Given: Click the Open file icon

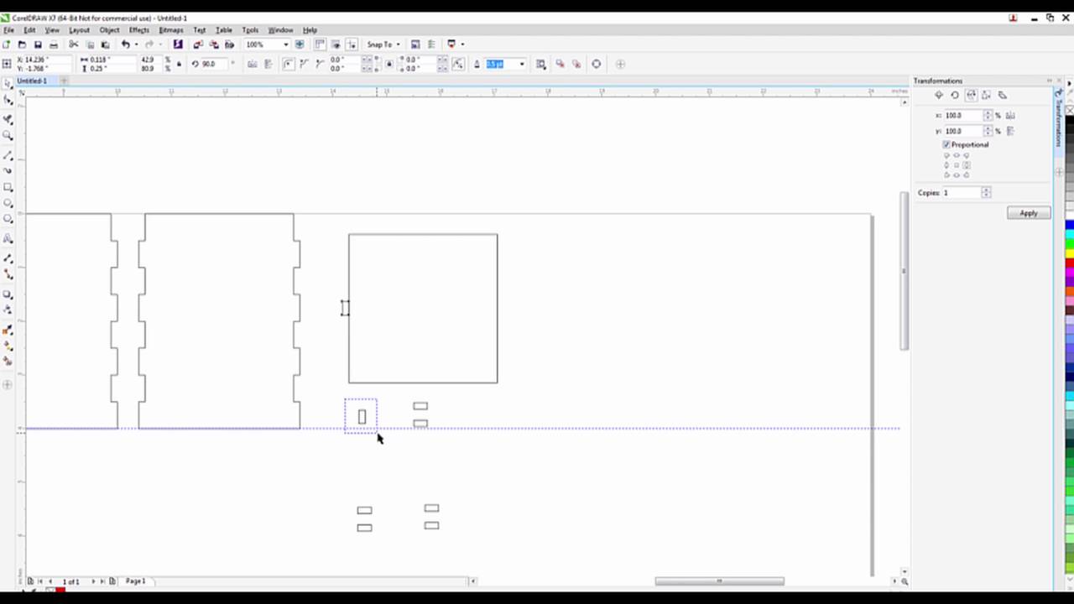Looking at the screenshot, I should 22,44.
